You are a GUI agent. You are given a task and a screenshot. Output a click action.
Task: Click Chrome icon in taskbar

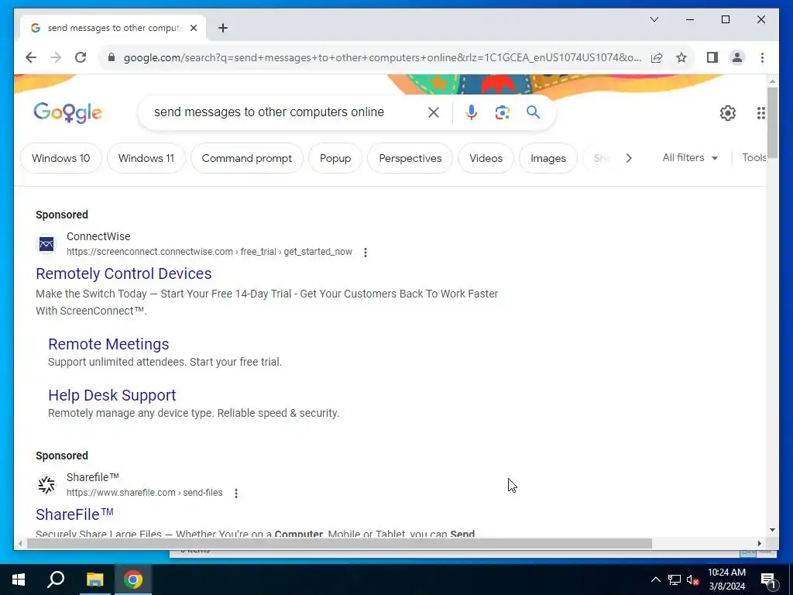(133, 580)
